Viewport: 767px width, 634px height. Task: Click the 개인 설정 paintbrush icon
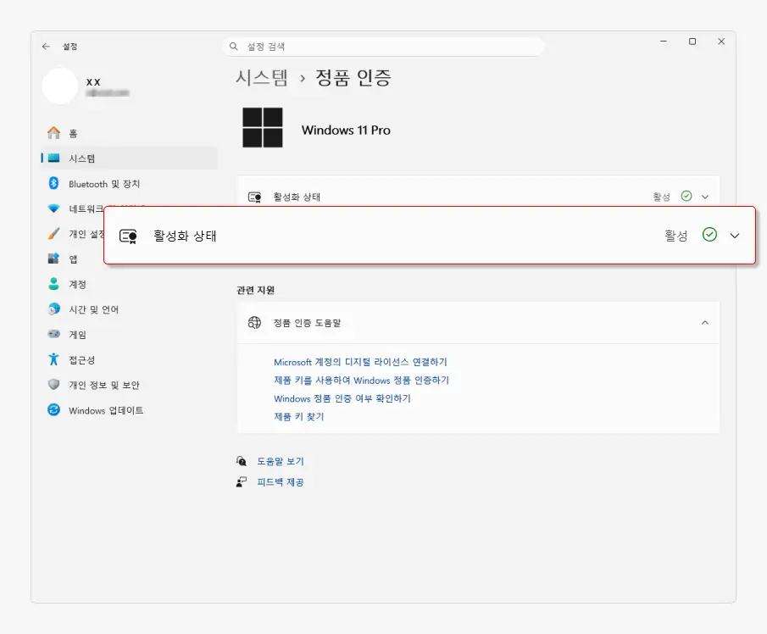click(x=53, y=234)
